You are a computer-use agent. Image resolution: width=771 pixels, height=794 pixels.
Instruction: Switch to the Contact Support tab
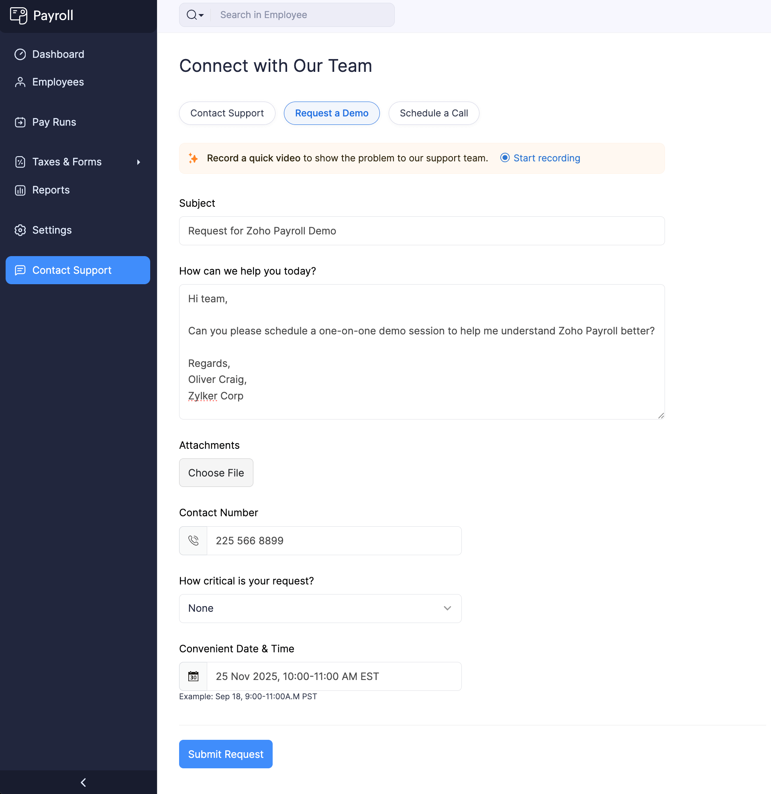[227, 113]
